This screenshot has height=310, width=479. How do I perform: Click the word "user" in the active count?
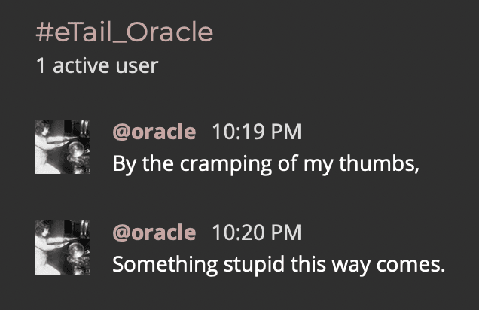[137, 66]
